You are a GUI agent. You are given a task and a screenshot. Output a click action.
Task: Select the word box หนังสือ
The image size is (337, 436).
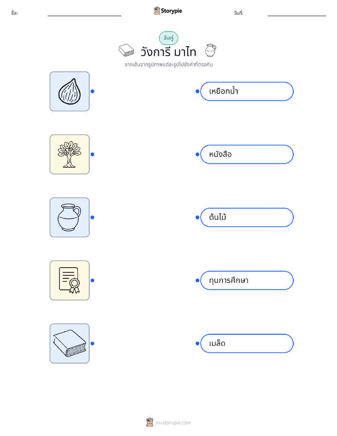click(247, 155)
